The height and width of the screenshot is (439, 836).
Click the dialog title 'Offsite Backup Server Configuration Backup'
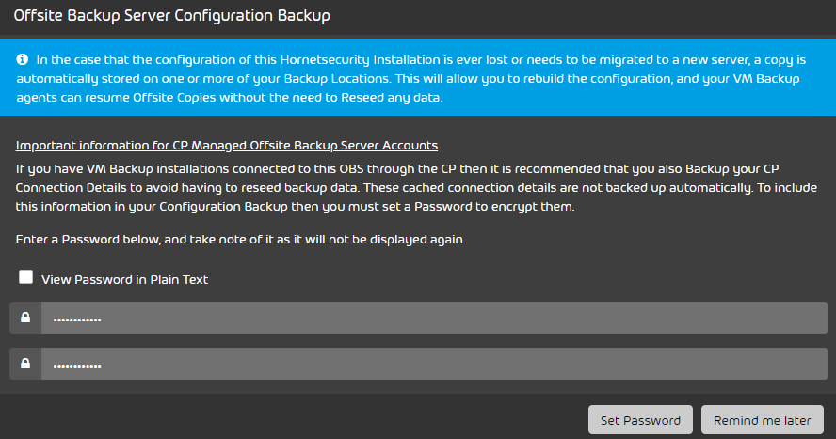coord(171,15)
